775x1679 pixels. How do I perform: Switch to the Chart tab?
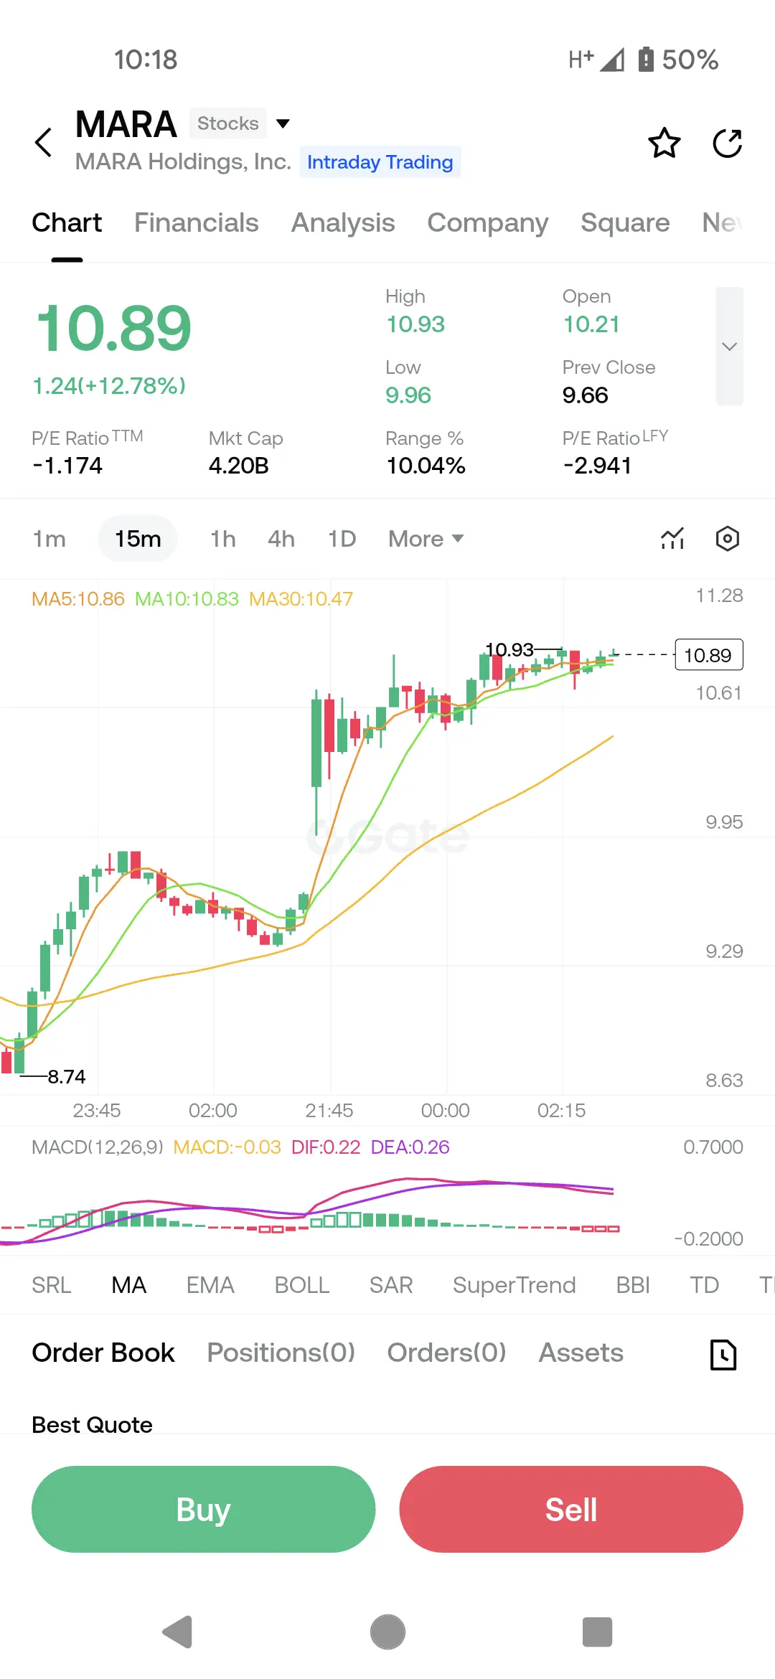coord(67,222)
